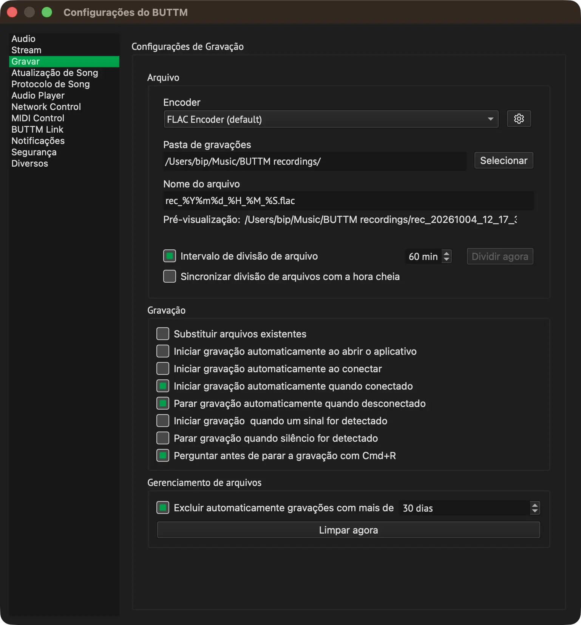Edit the Nome do arquivo field
Viewport: 581px width, 625px height.
tap(348, 201)
